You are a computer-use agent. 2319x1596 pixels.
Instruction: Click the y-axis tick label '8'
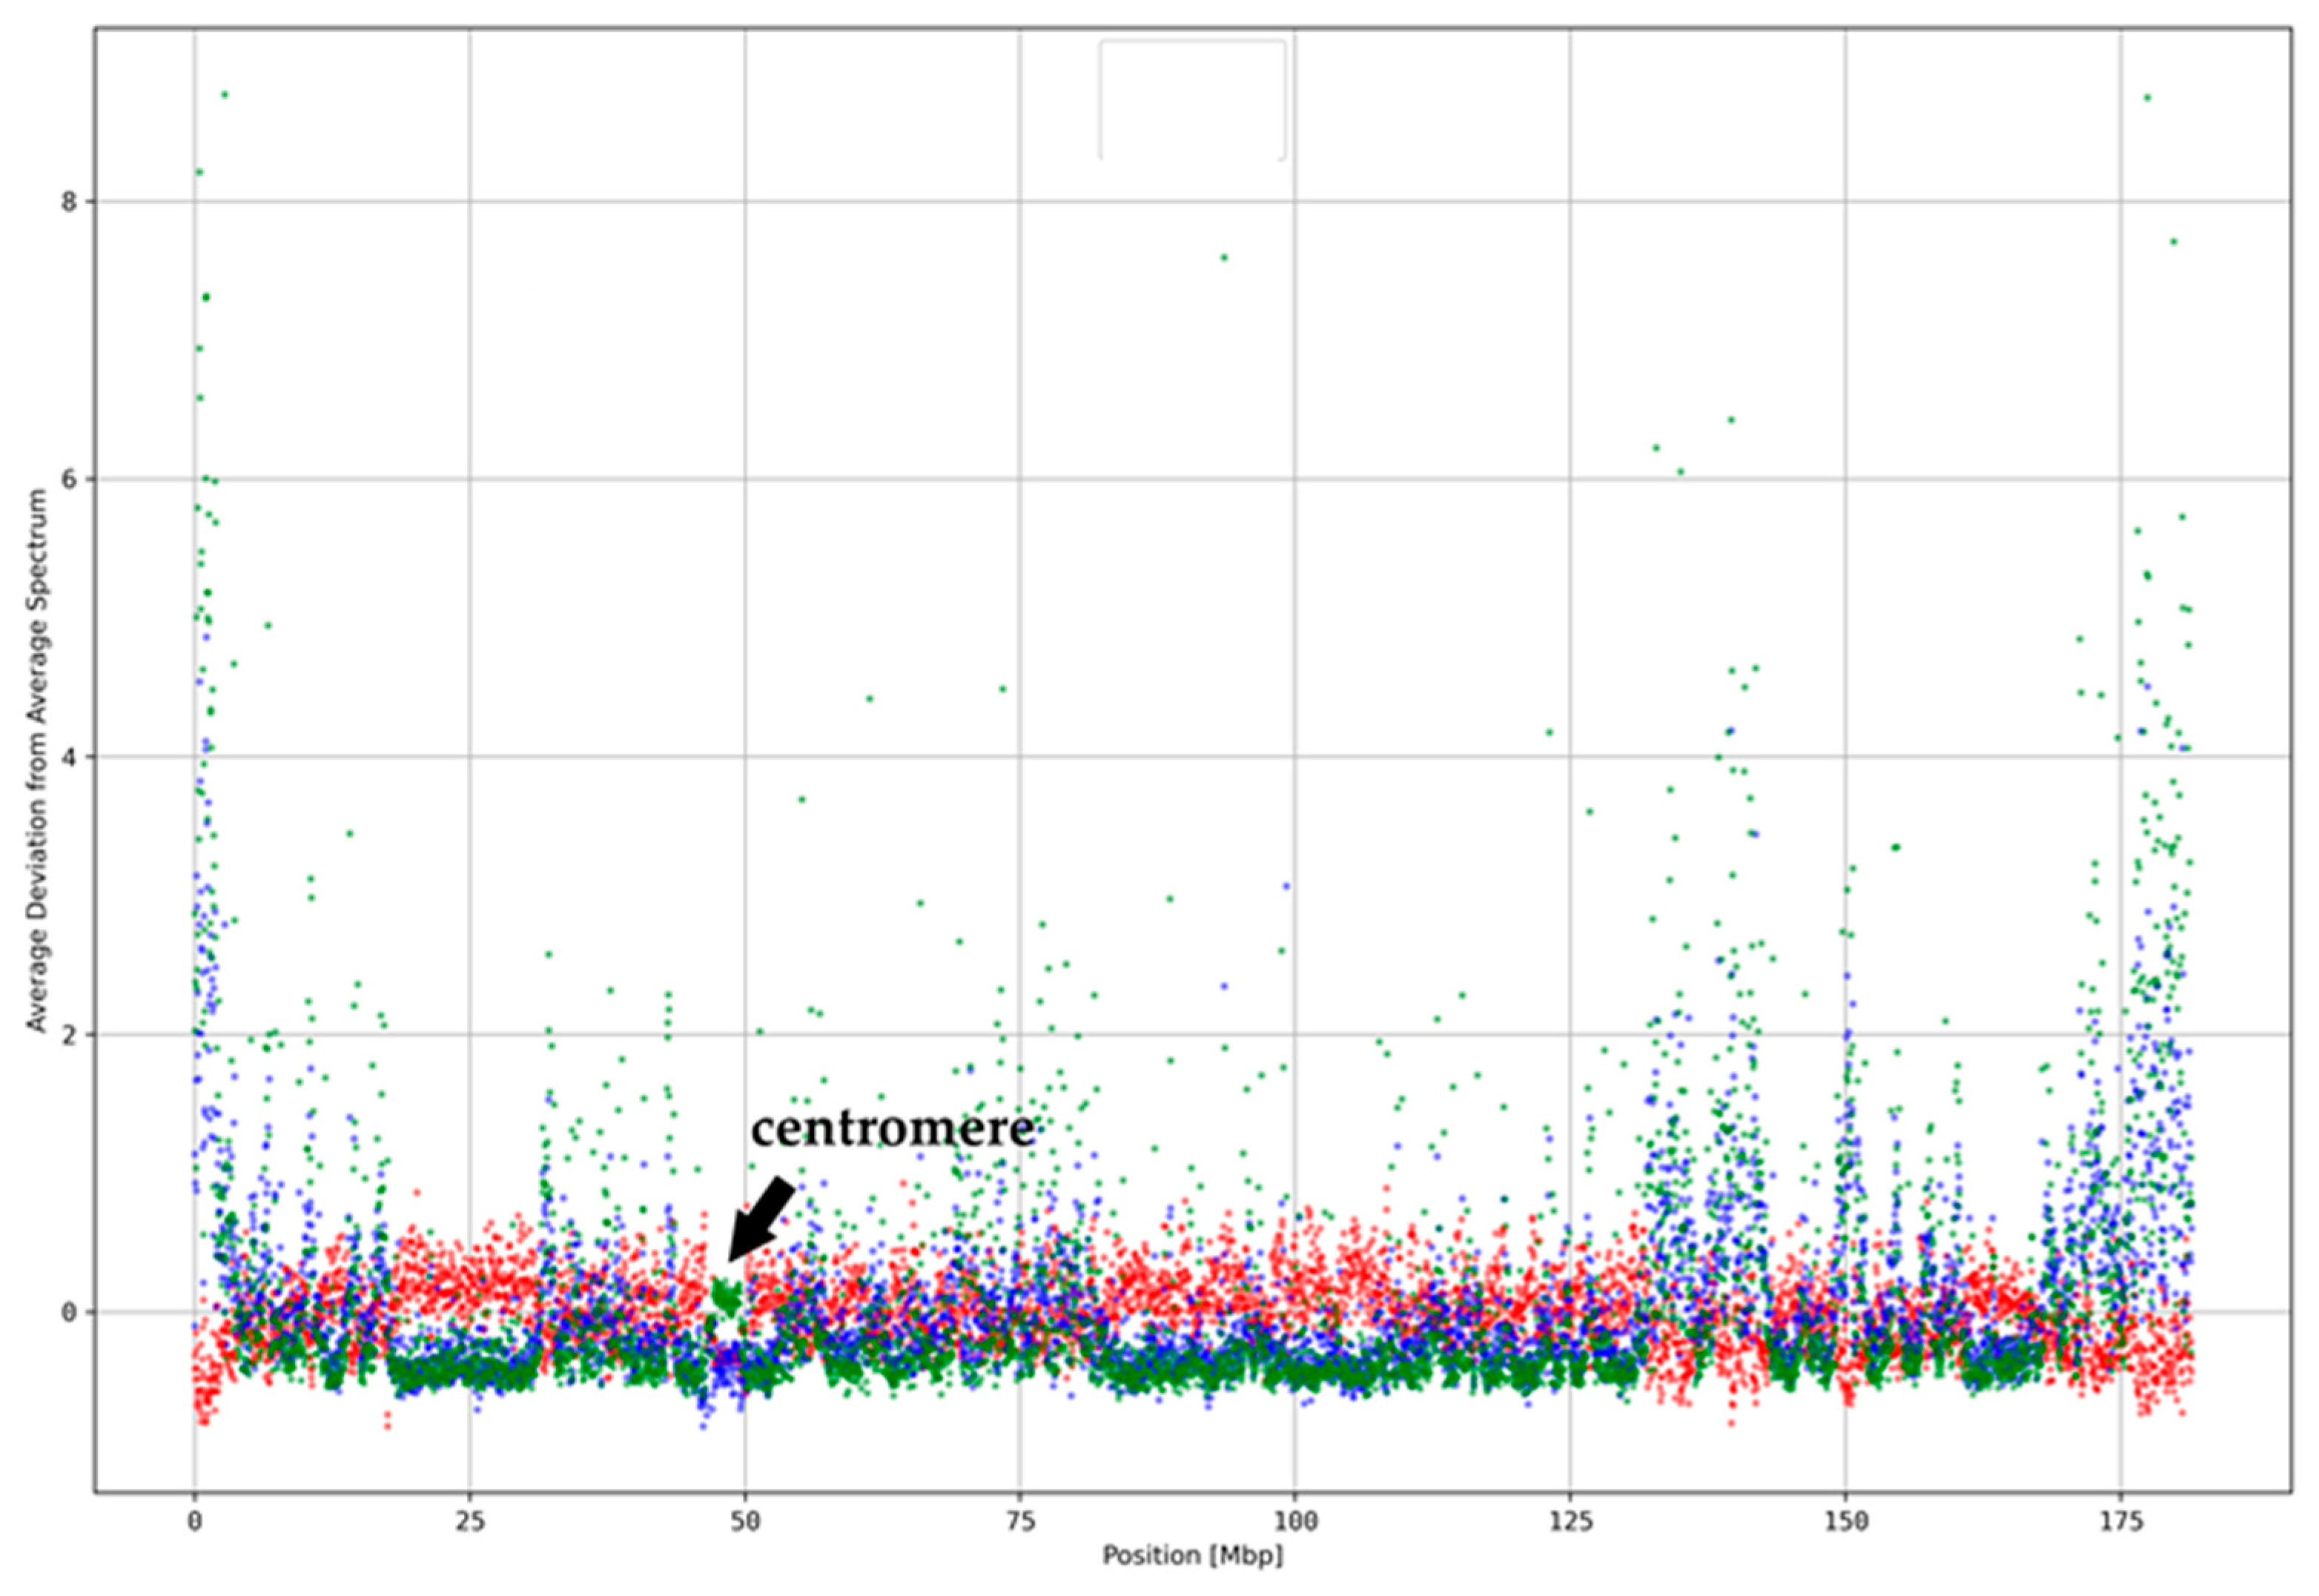pos(69,202)
